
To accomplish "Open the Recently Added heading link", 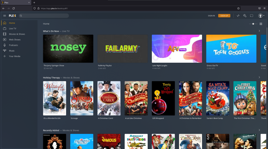I will click(x=51, y=130).
